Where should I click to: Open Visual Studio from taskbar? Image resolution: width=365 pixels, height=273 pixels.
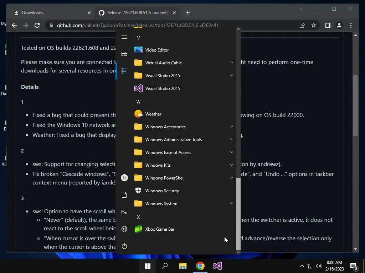pos(218,266)
